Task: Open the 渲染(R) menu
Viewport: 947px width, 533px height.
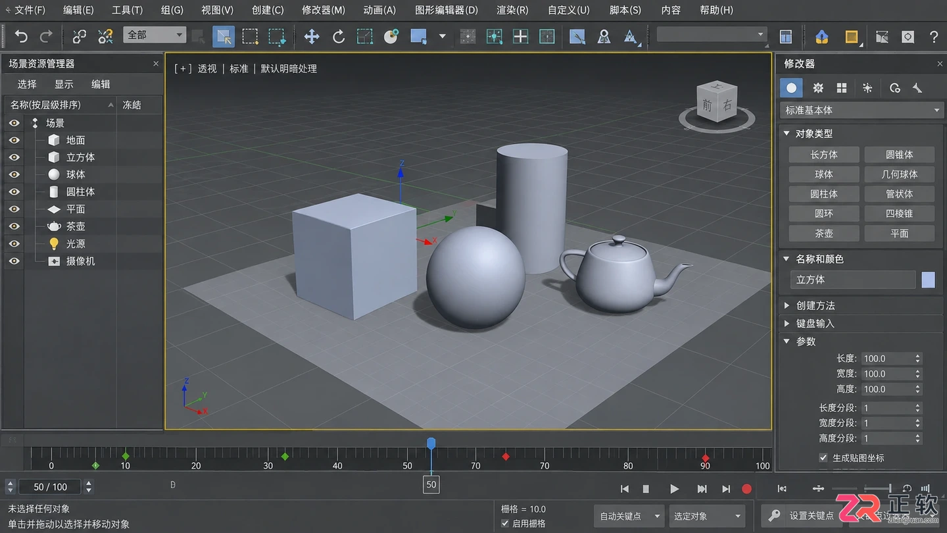Action: 512,10
